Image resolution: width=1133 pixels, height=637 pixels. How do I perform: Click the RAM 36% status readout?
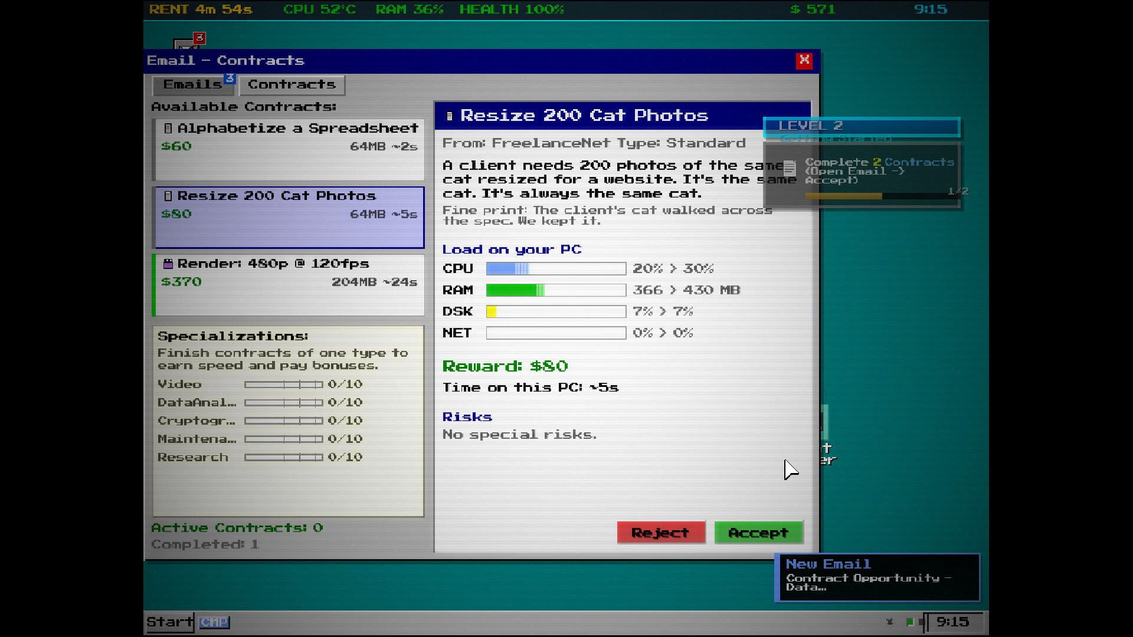point(410,9)
